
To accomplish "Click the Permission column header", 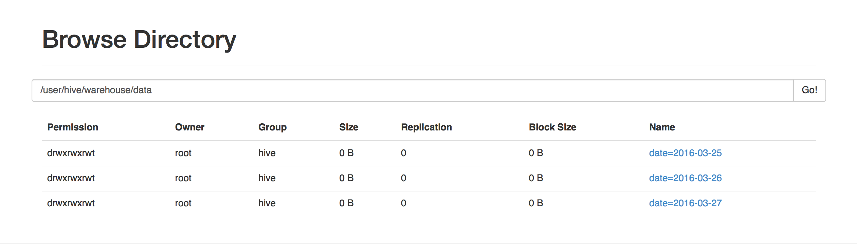I will click(x=73, y=127).
